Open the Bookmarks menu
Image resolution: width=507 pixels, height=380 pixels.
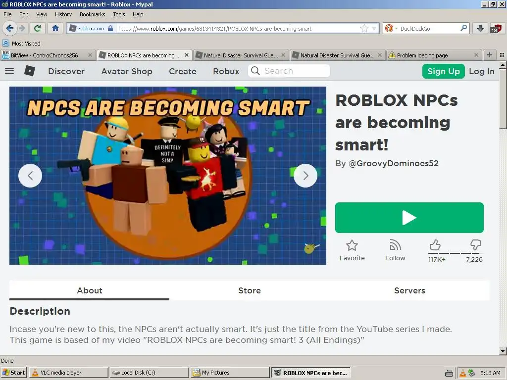coord(92,14)
